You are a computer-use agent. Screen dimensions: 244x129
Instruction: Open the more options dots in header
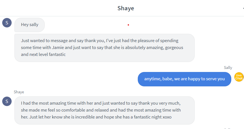pyautogui.click(x=243, y=8)
